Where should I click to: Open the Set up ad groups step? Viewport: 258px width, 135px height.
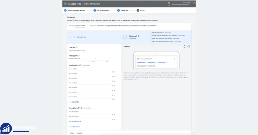[101, 10]
